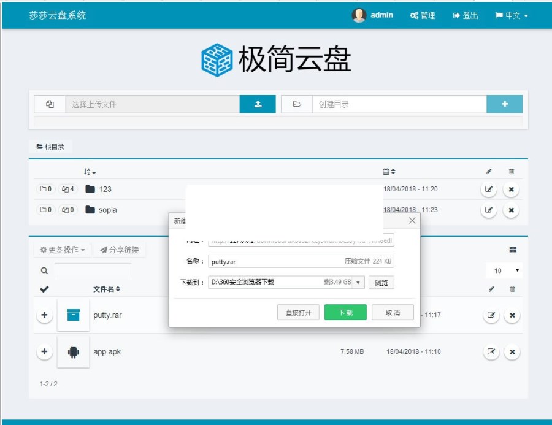Open the 根目录 breadcrumb
The width and height of the screenshot is (552, 425).
[x=50, y=147]
